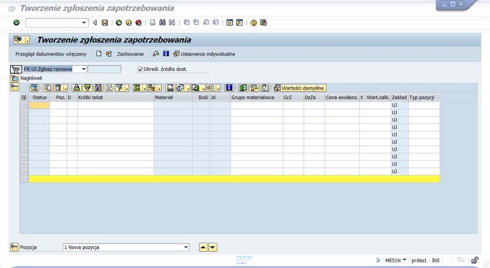Click the Save floppy disk icon
This screenshot has width=490, height=268.
105,22
